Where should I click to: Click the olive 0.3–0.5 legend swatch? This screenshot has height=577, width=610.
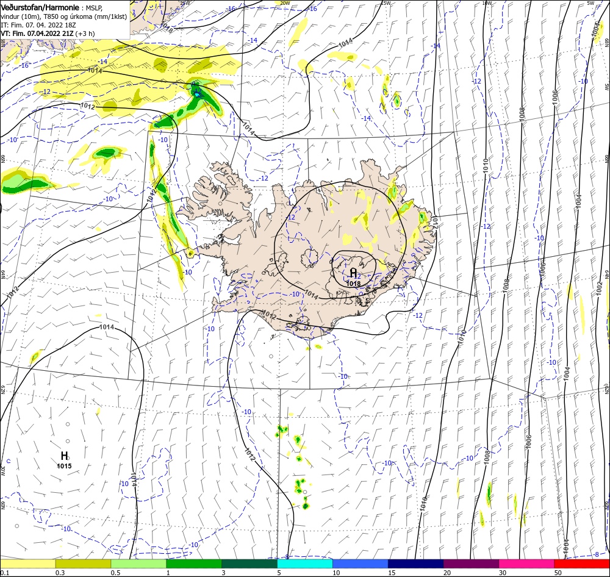[83, 564]
